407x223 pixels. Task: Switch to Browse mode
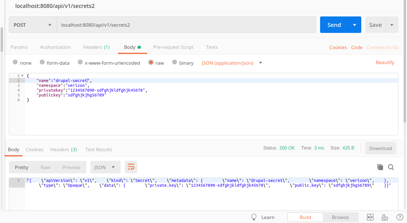coord(340,217)
